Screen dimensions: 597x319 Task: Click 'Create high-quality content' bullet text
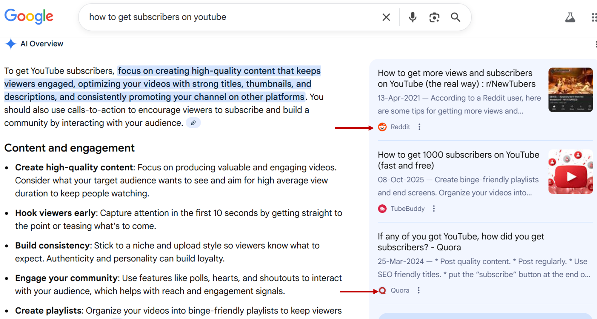point(74,167)
